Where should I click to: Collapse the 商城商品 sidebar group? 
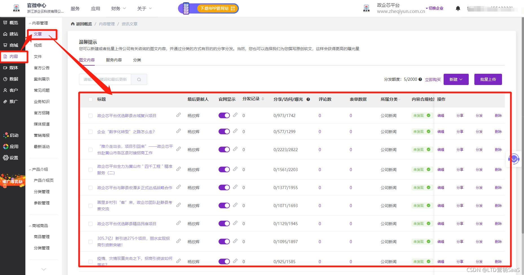[x=39, y=226]
